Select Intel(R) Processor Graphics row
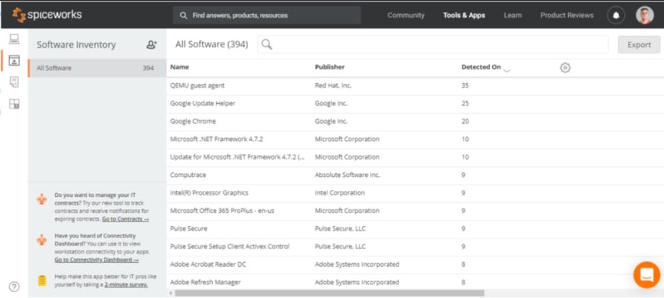Viewport: 664px width, 298px height. (x=415, y=193)
